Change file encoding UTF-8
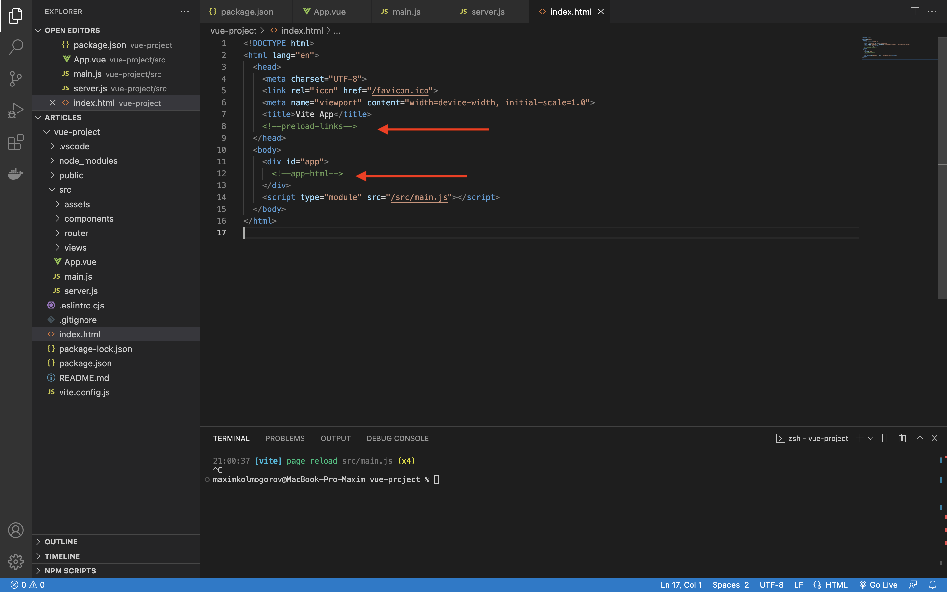The height and width of the screenshot is (592, 947). 771,585
